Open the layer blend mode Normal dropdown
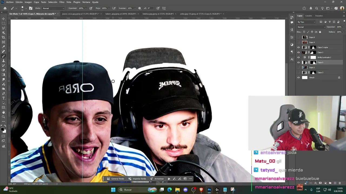This screenshot has height=194, width=346. [x=311, y=27]
